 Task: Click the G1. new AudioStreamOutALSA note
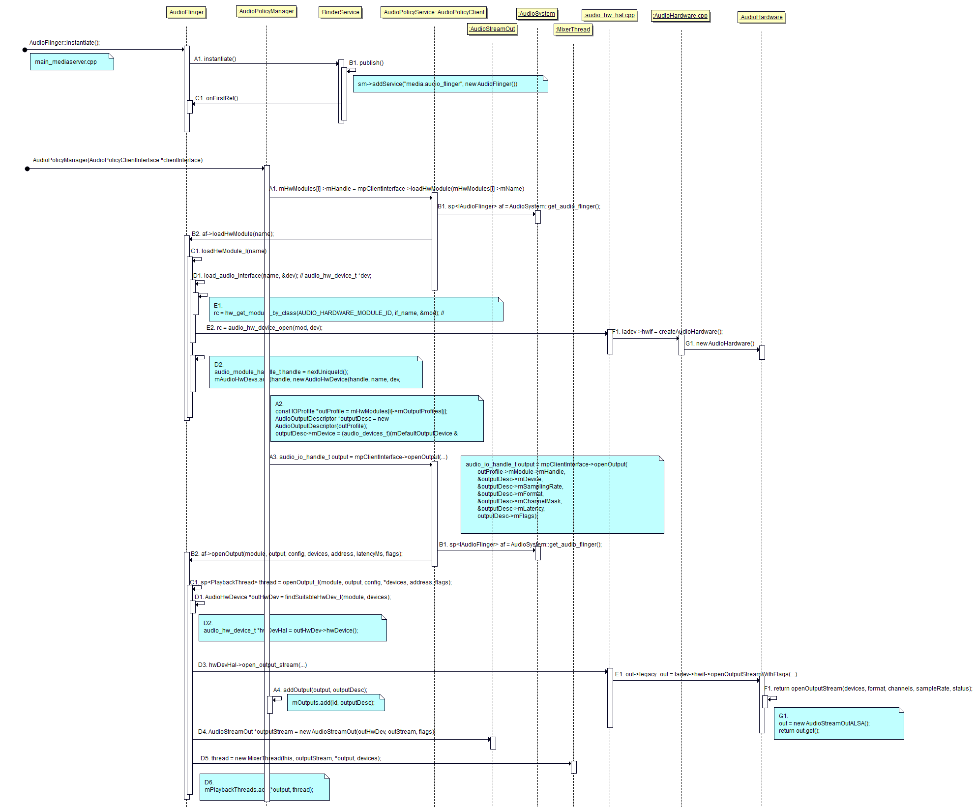tap(838, 723)
